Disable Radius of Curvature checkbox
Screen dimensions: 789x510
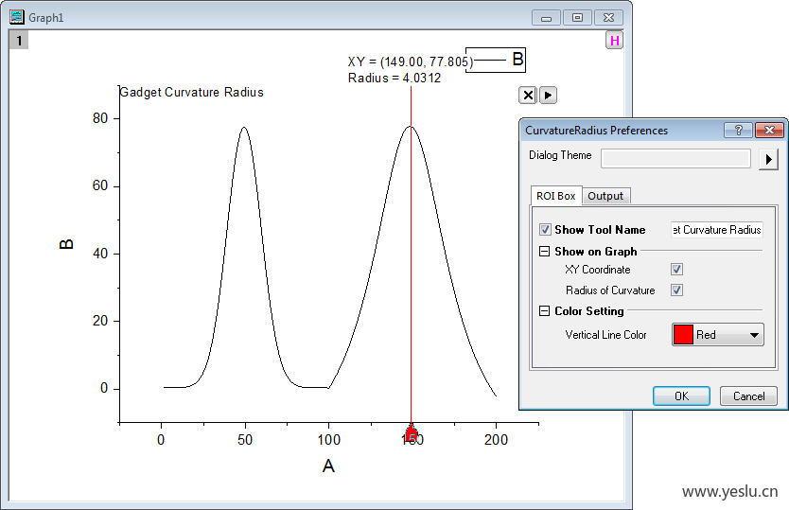[x=676, y=290]
